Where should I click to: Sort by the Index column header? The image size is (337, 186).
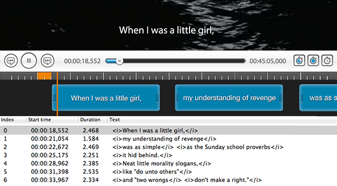pyautogui.click(x=8, y=120)
